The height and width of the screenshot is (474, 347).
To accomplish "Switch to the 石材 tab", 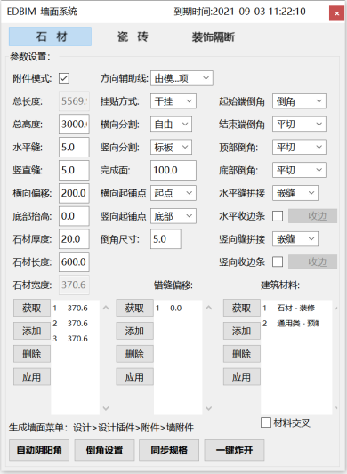I will tap(50, 36).
